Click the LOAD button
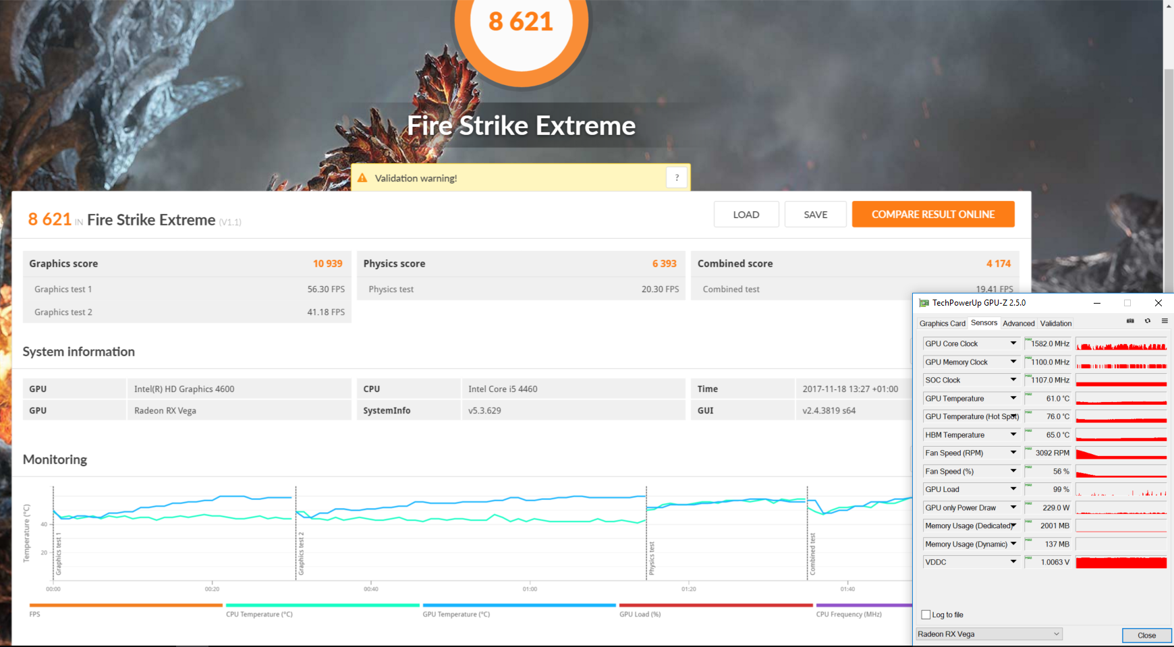 pyautogui.click(x=746, y=215)
